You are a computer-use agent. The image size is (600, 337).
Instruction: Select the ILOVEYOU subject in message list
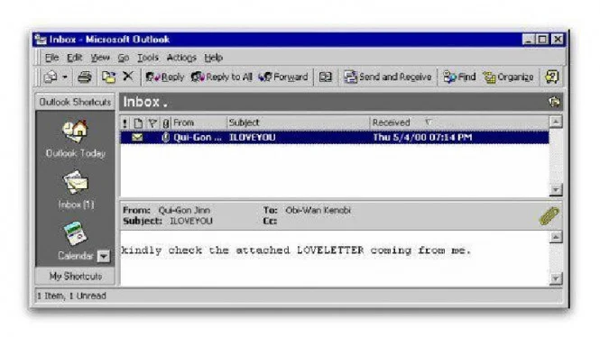pos(252,138)
